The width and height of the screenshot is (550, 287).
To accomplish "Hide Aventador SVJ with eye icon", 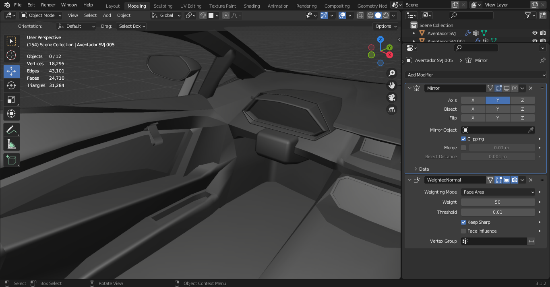I will pos(535,33).
